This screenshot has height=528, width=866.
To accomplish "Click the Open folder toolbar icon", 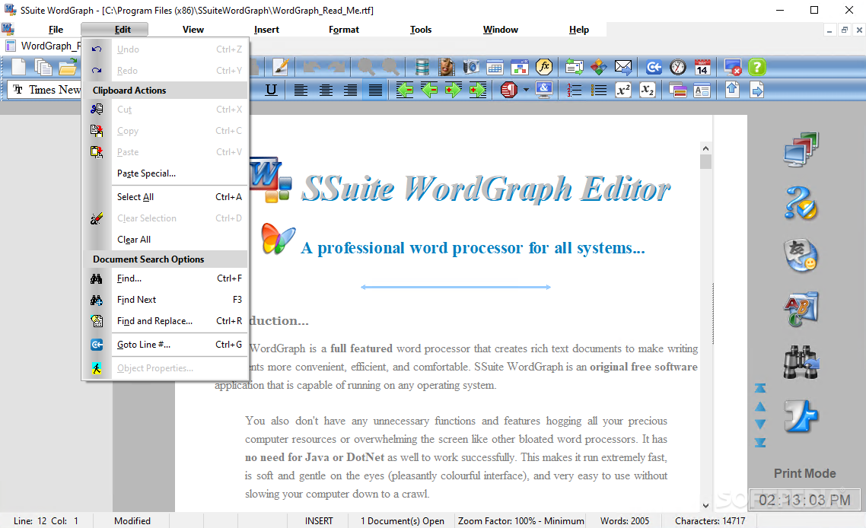I will click(x=68, y=68).
